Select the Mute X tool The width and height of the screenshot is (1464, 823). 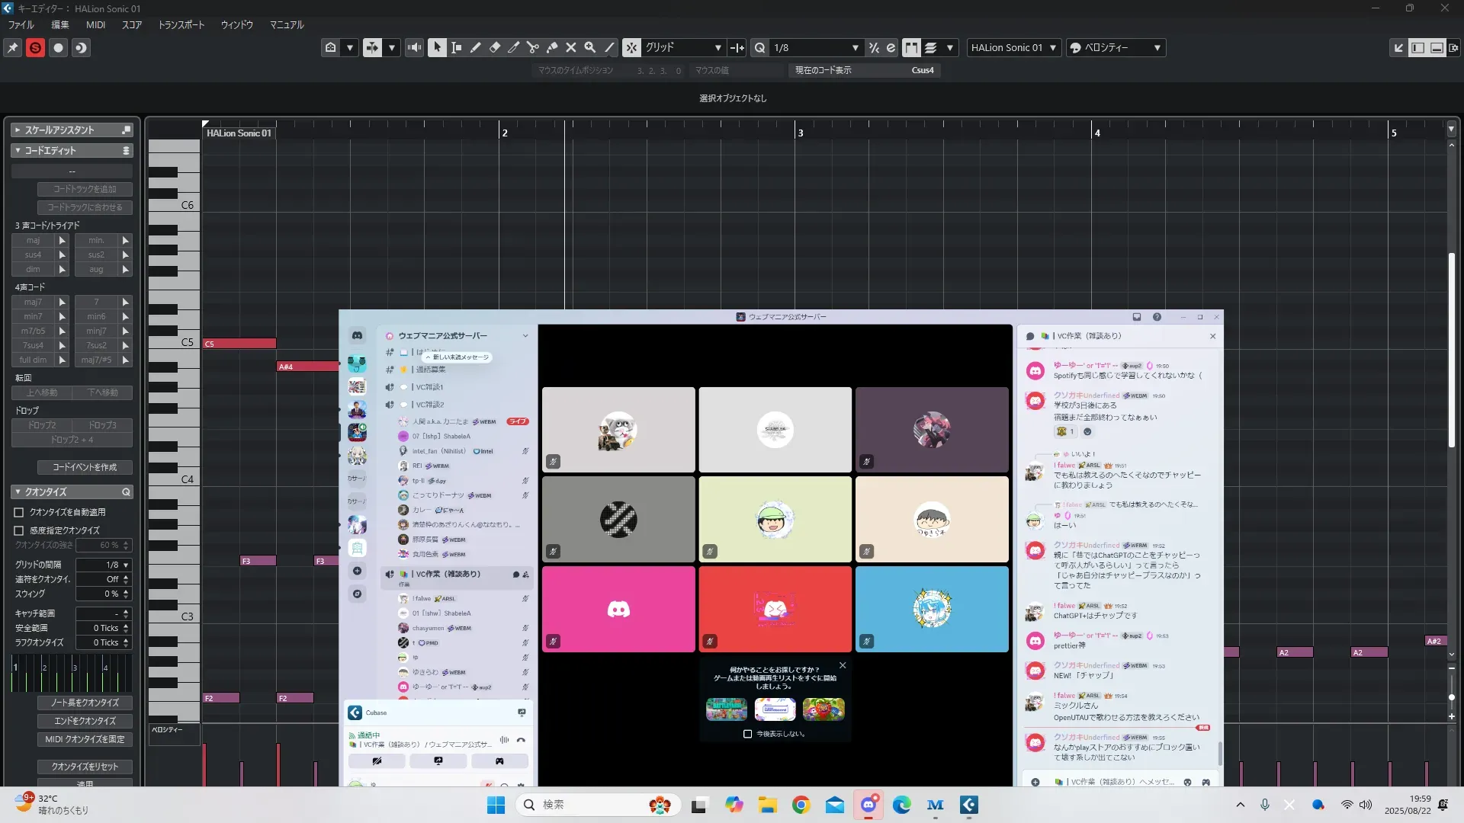[570, 47]
